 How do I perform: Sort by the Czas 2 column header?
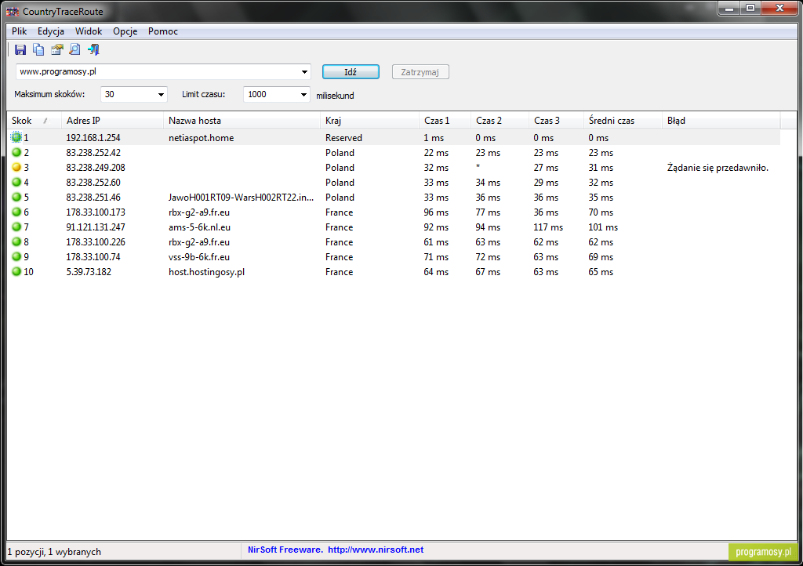(x=500, y=121)
